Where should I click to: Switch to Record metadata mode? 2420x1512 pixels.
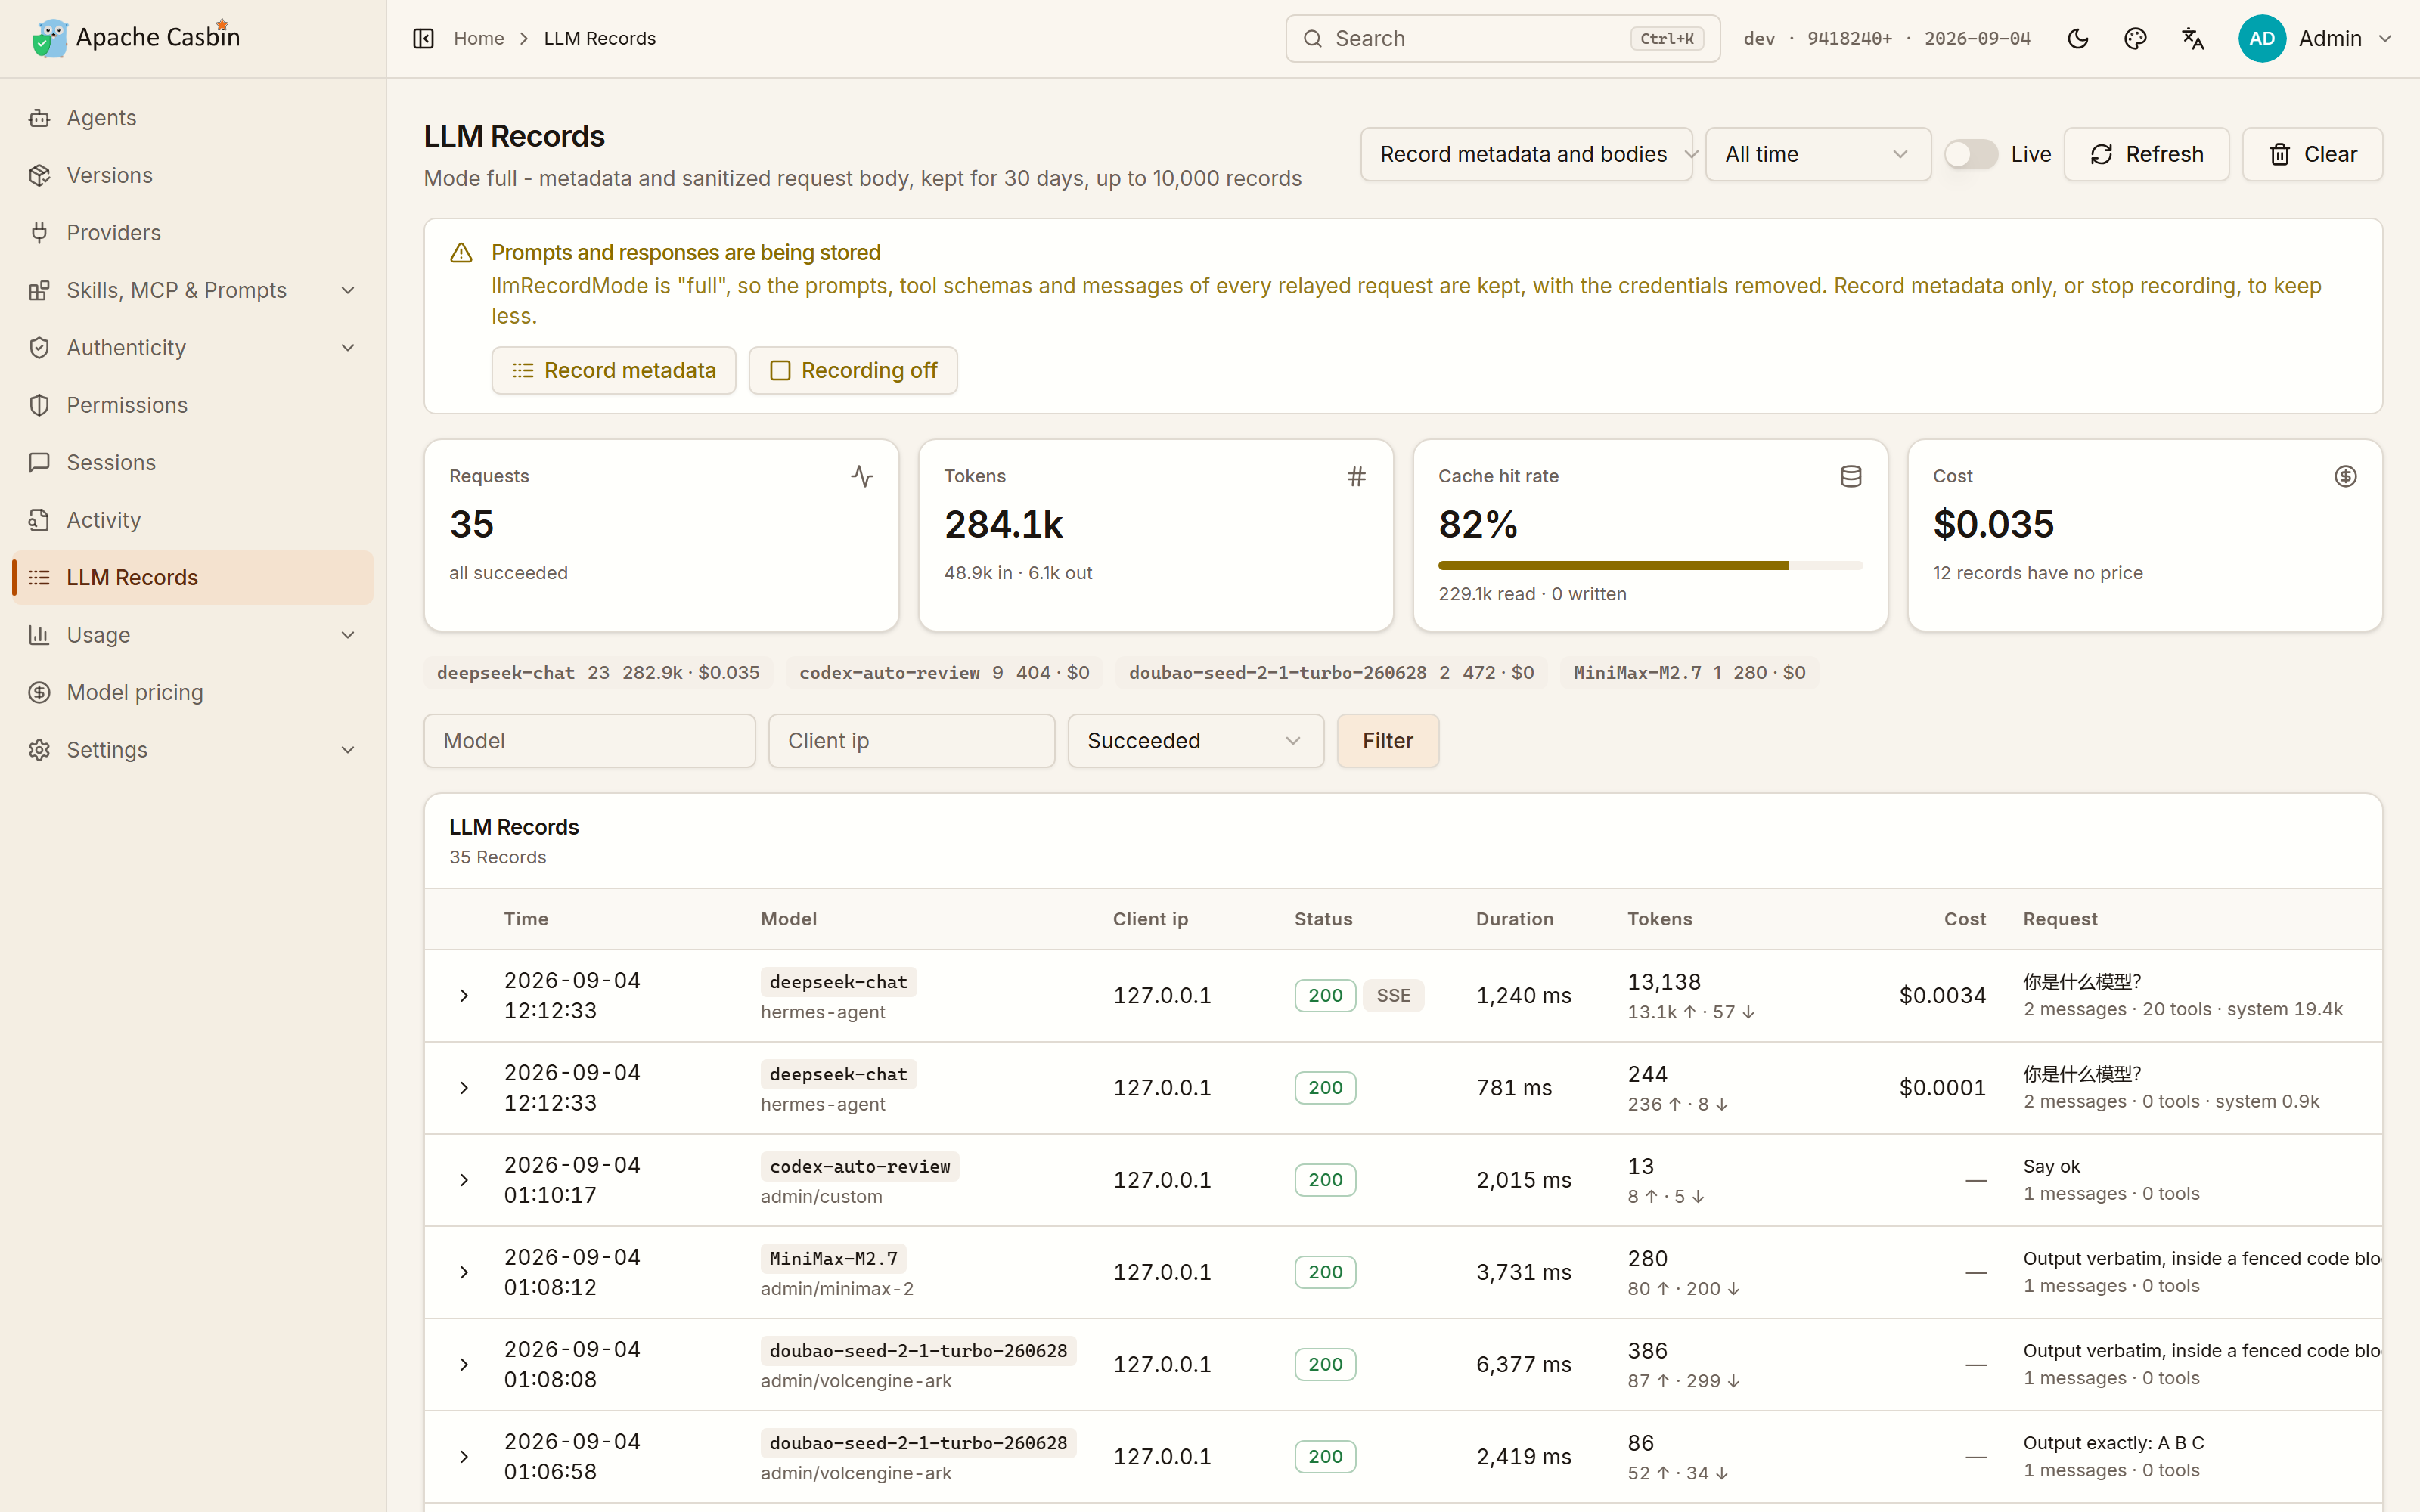click(x=614, y=370)
